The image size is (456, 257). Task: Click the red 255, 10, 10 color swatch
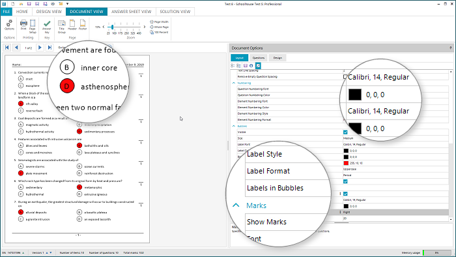346,163
